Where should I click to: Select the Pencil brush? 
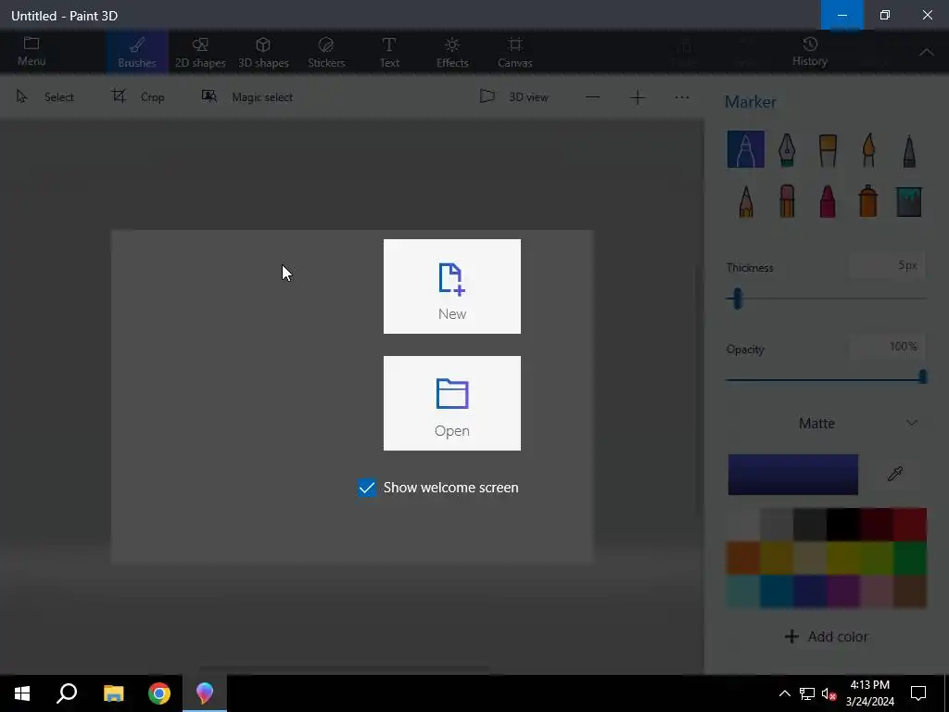point(746,201)
